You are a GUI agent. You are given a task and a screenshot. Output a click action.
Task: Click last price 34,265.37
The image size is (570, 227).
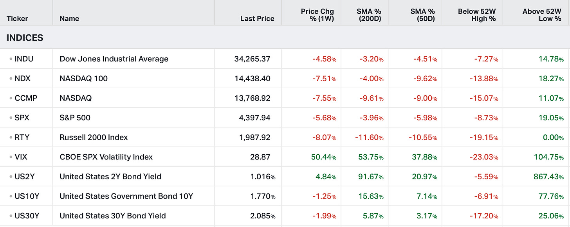pyautogui.click(x=252, y=59)
